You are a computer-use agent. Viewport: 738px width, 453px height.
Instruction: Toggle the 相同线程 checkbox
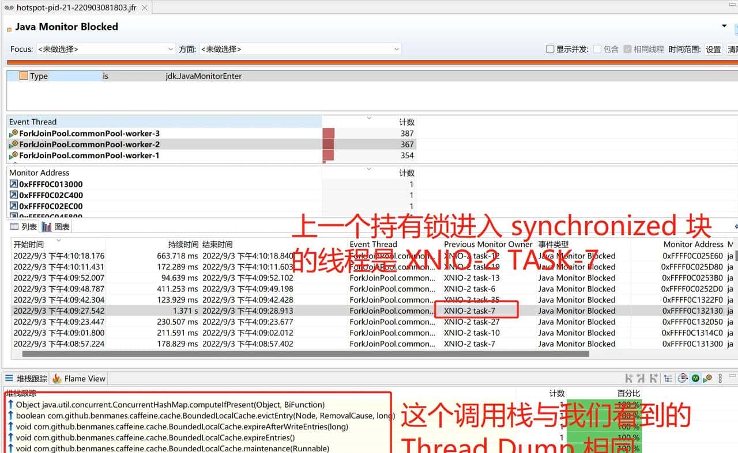tap(628, 50)
